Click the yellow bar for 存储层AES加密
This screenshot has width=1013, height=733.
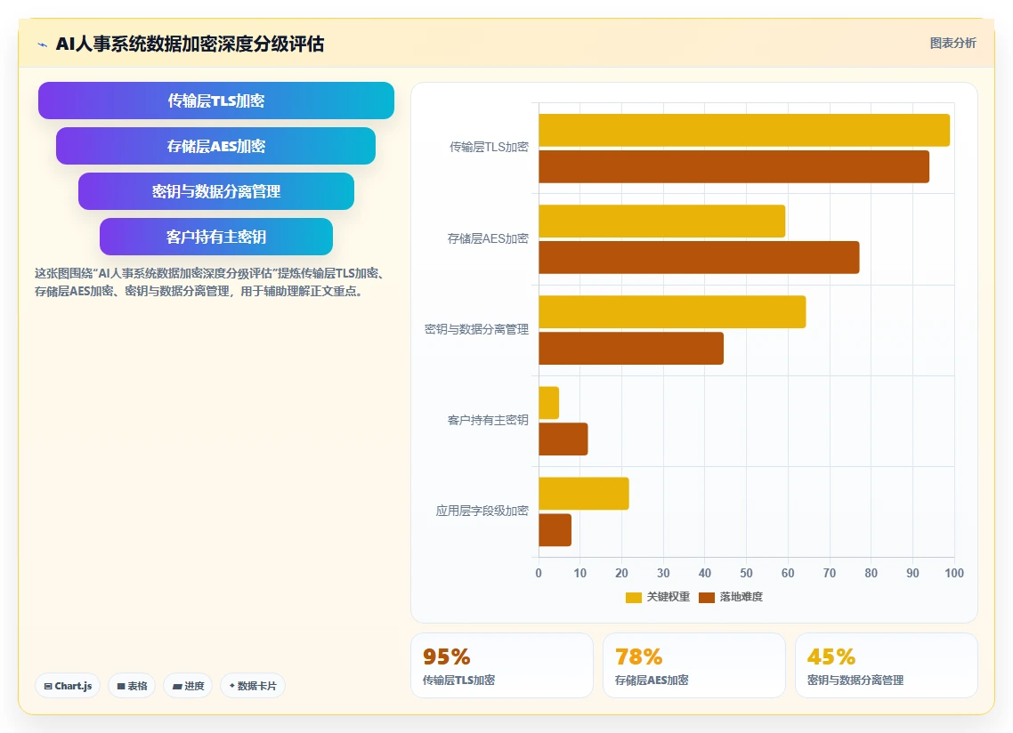coord(662,221)
